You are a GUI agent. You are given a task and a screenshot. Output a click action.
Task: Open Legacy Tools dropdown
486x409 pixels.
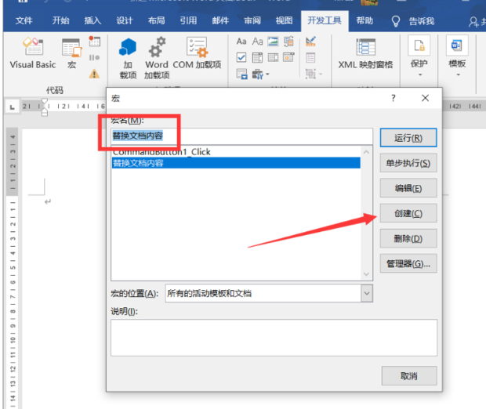click(261, 74)
